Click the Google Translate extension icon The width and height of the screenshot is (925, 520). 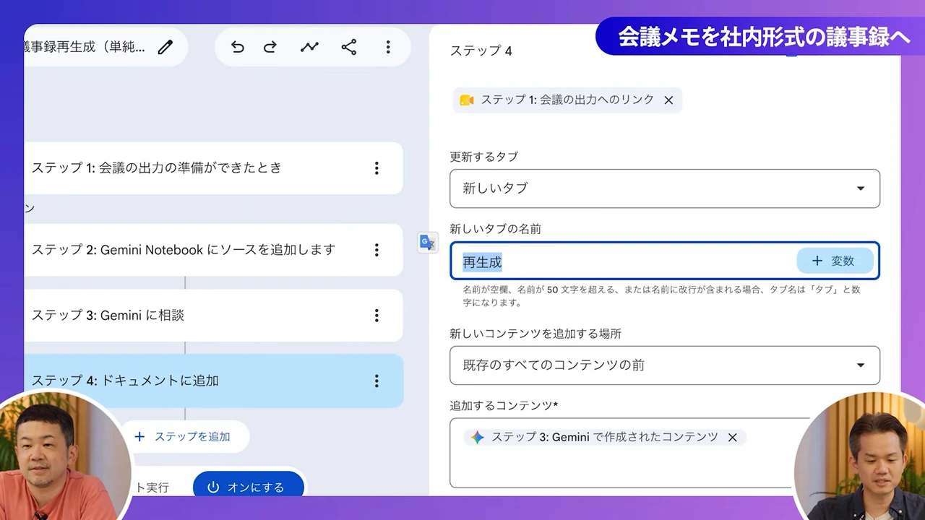coord(428,243)
